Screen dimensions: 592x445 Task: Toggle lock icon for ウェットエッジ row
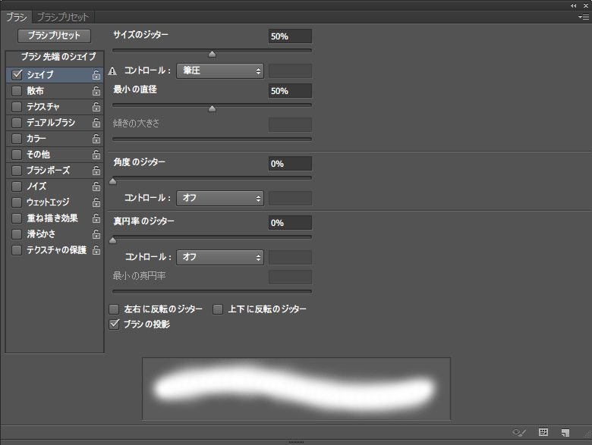point(96,202)
